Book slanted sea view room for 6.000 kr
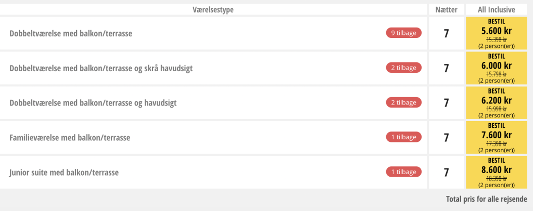 coord(497,68)
